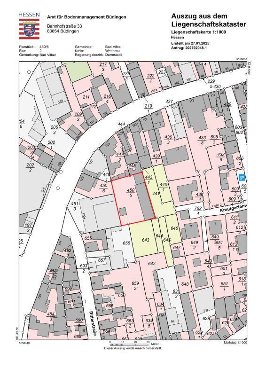Click the Gemarkung: Bad Vilbel field
This screenshot has width=266, height=376.
click(38, 55)
